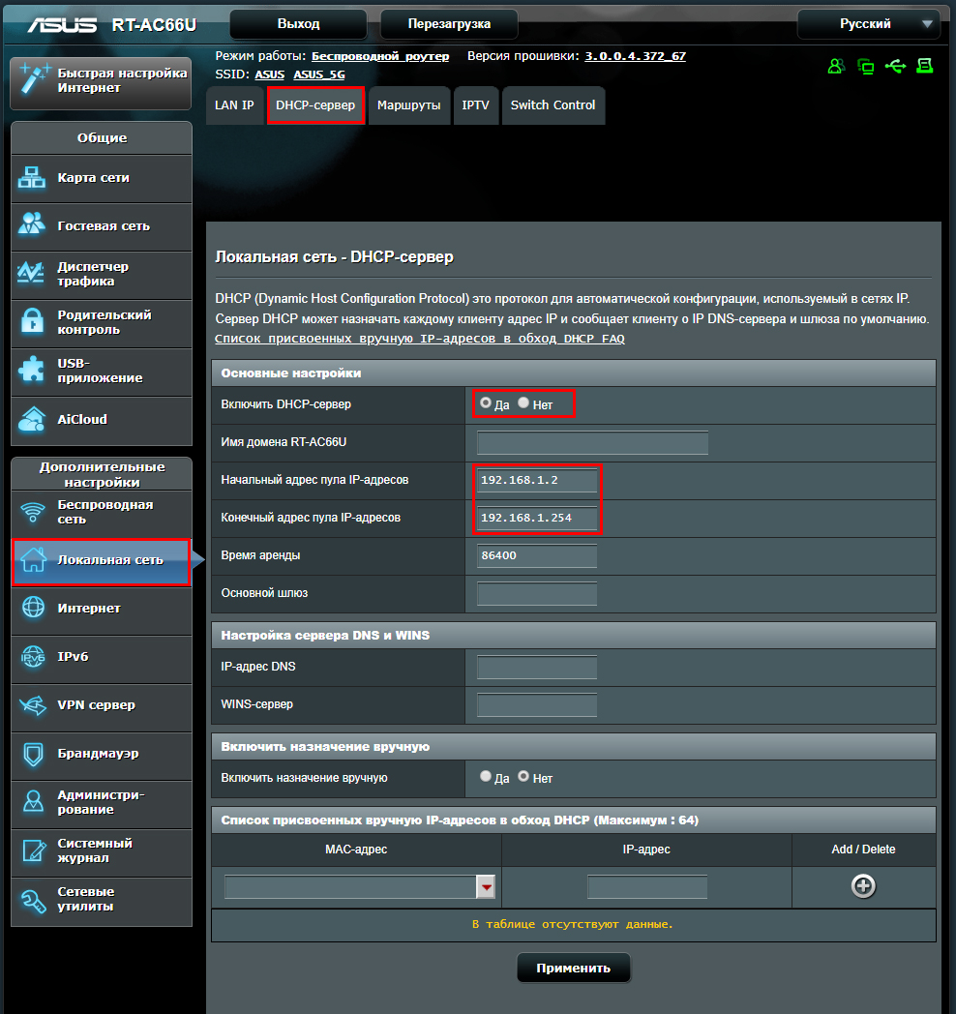
Task: Open the Internet globe icon
Action: click(33, 608)
